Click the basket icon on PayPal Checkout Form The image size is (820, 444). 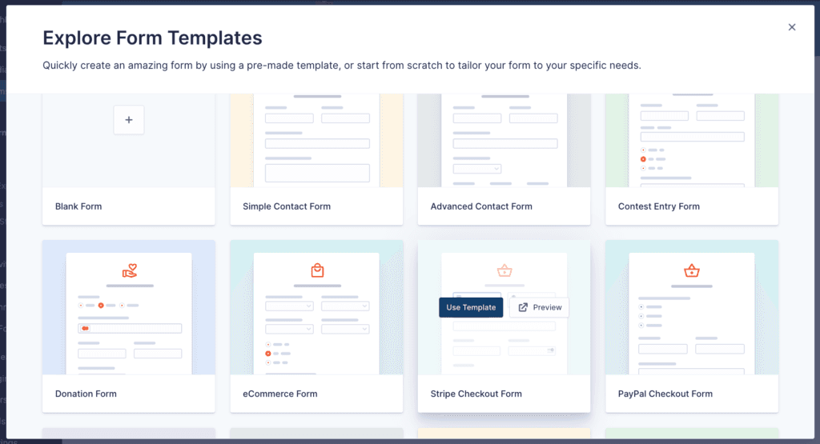(692, 270)
